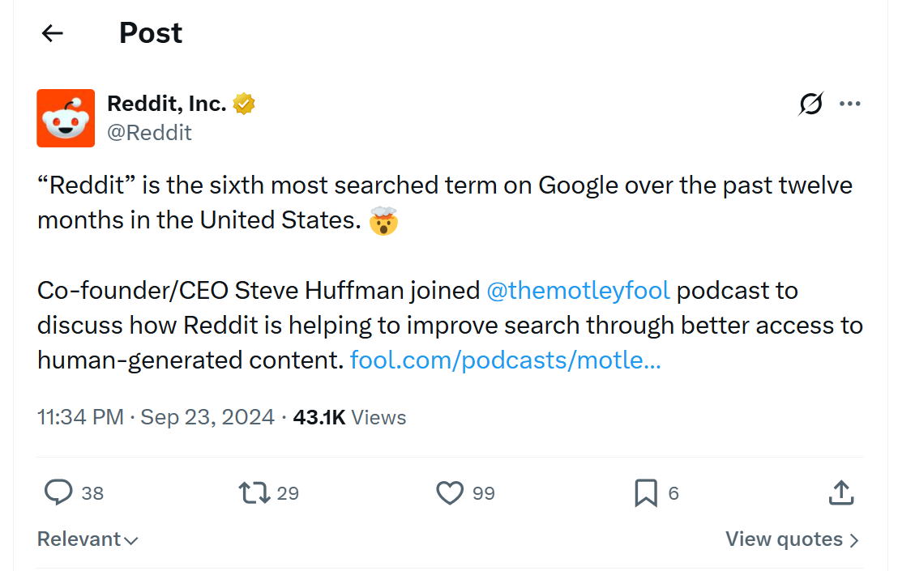Click the 11:34 PM Sep 23, 2024 timestamp
915x571 pixels.
point(156,417)
